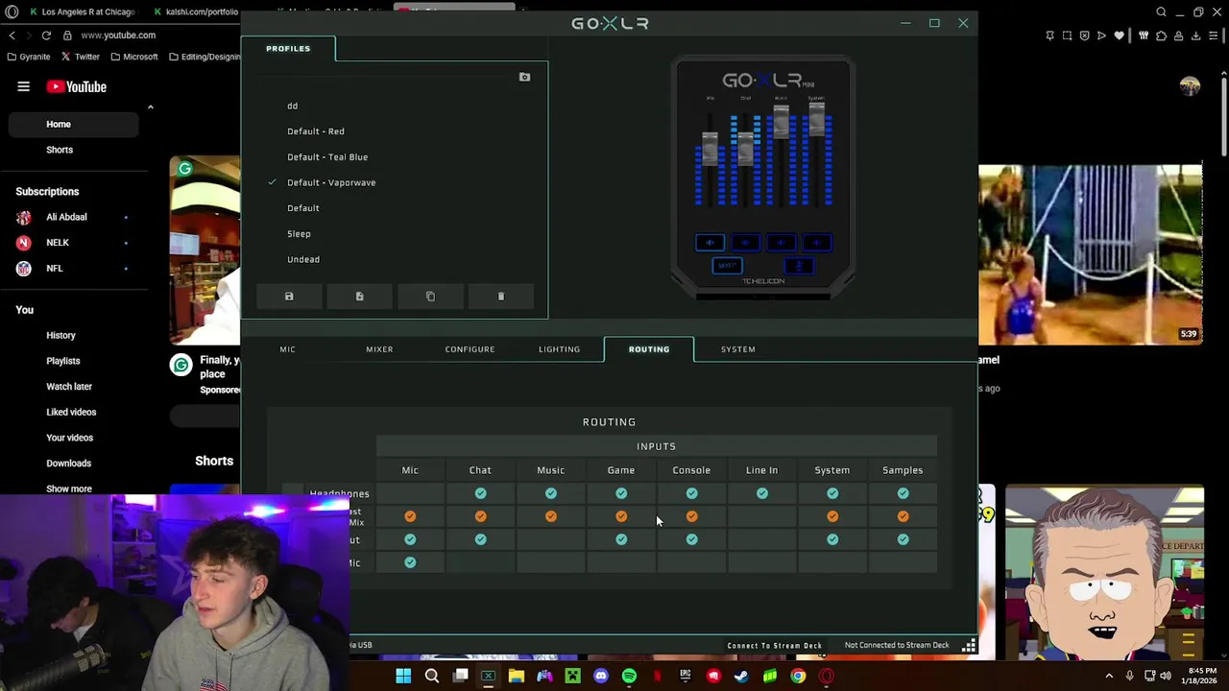1229x691 pixels.
Task: Expand the You section in YouTube sidebar
Action: pos(25,310)
